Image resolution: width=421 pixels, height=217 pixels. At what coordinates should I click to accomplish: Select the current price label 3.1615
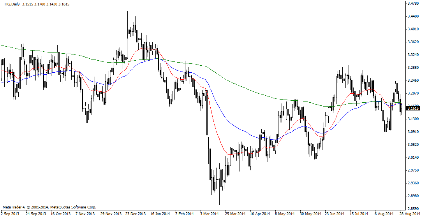[412, 108]
